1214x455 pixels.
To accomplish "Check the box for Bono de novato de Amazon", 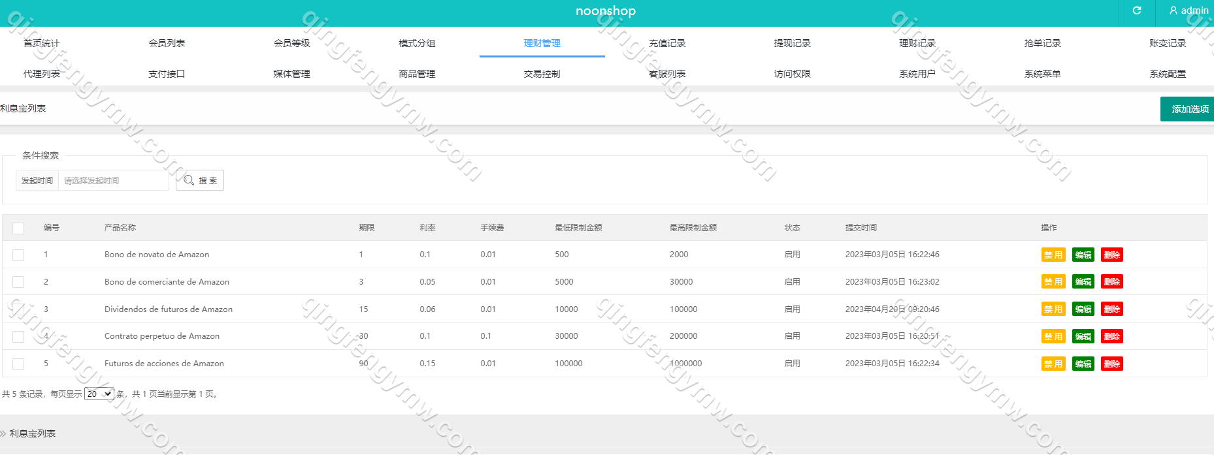I will point(18,255).
